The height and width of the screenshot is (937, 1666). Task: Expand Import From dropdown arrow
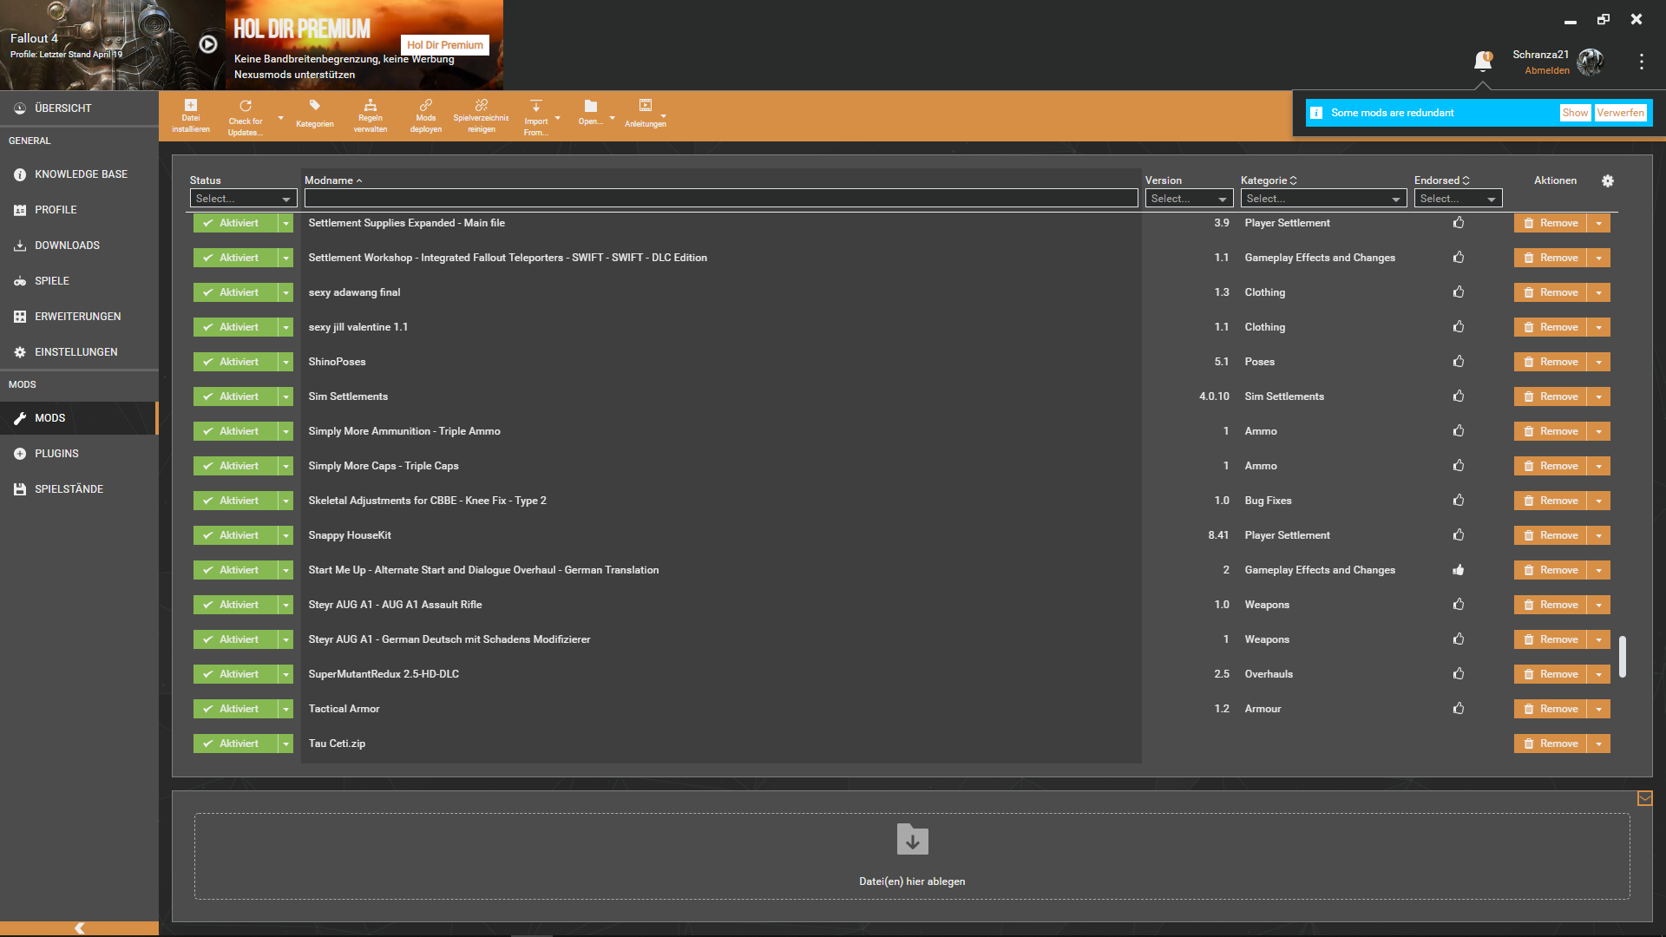point(557,118)
